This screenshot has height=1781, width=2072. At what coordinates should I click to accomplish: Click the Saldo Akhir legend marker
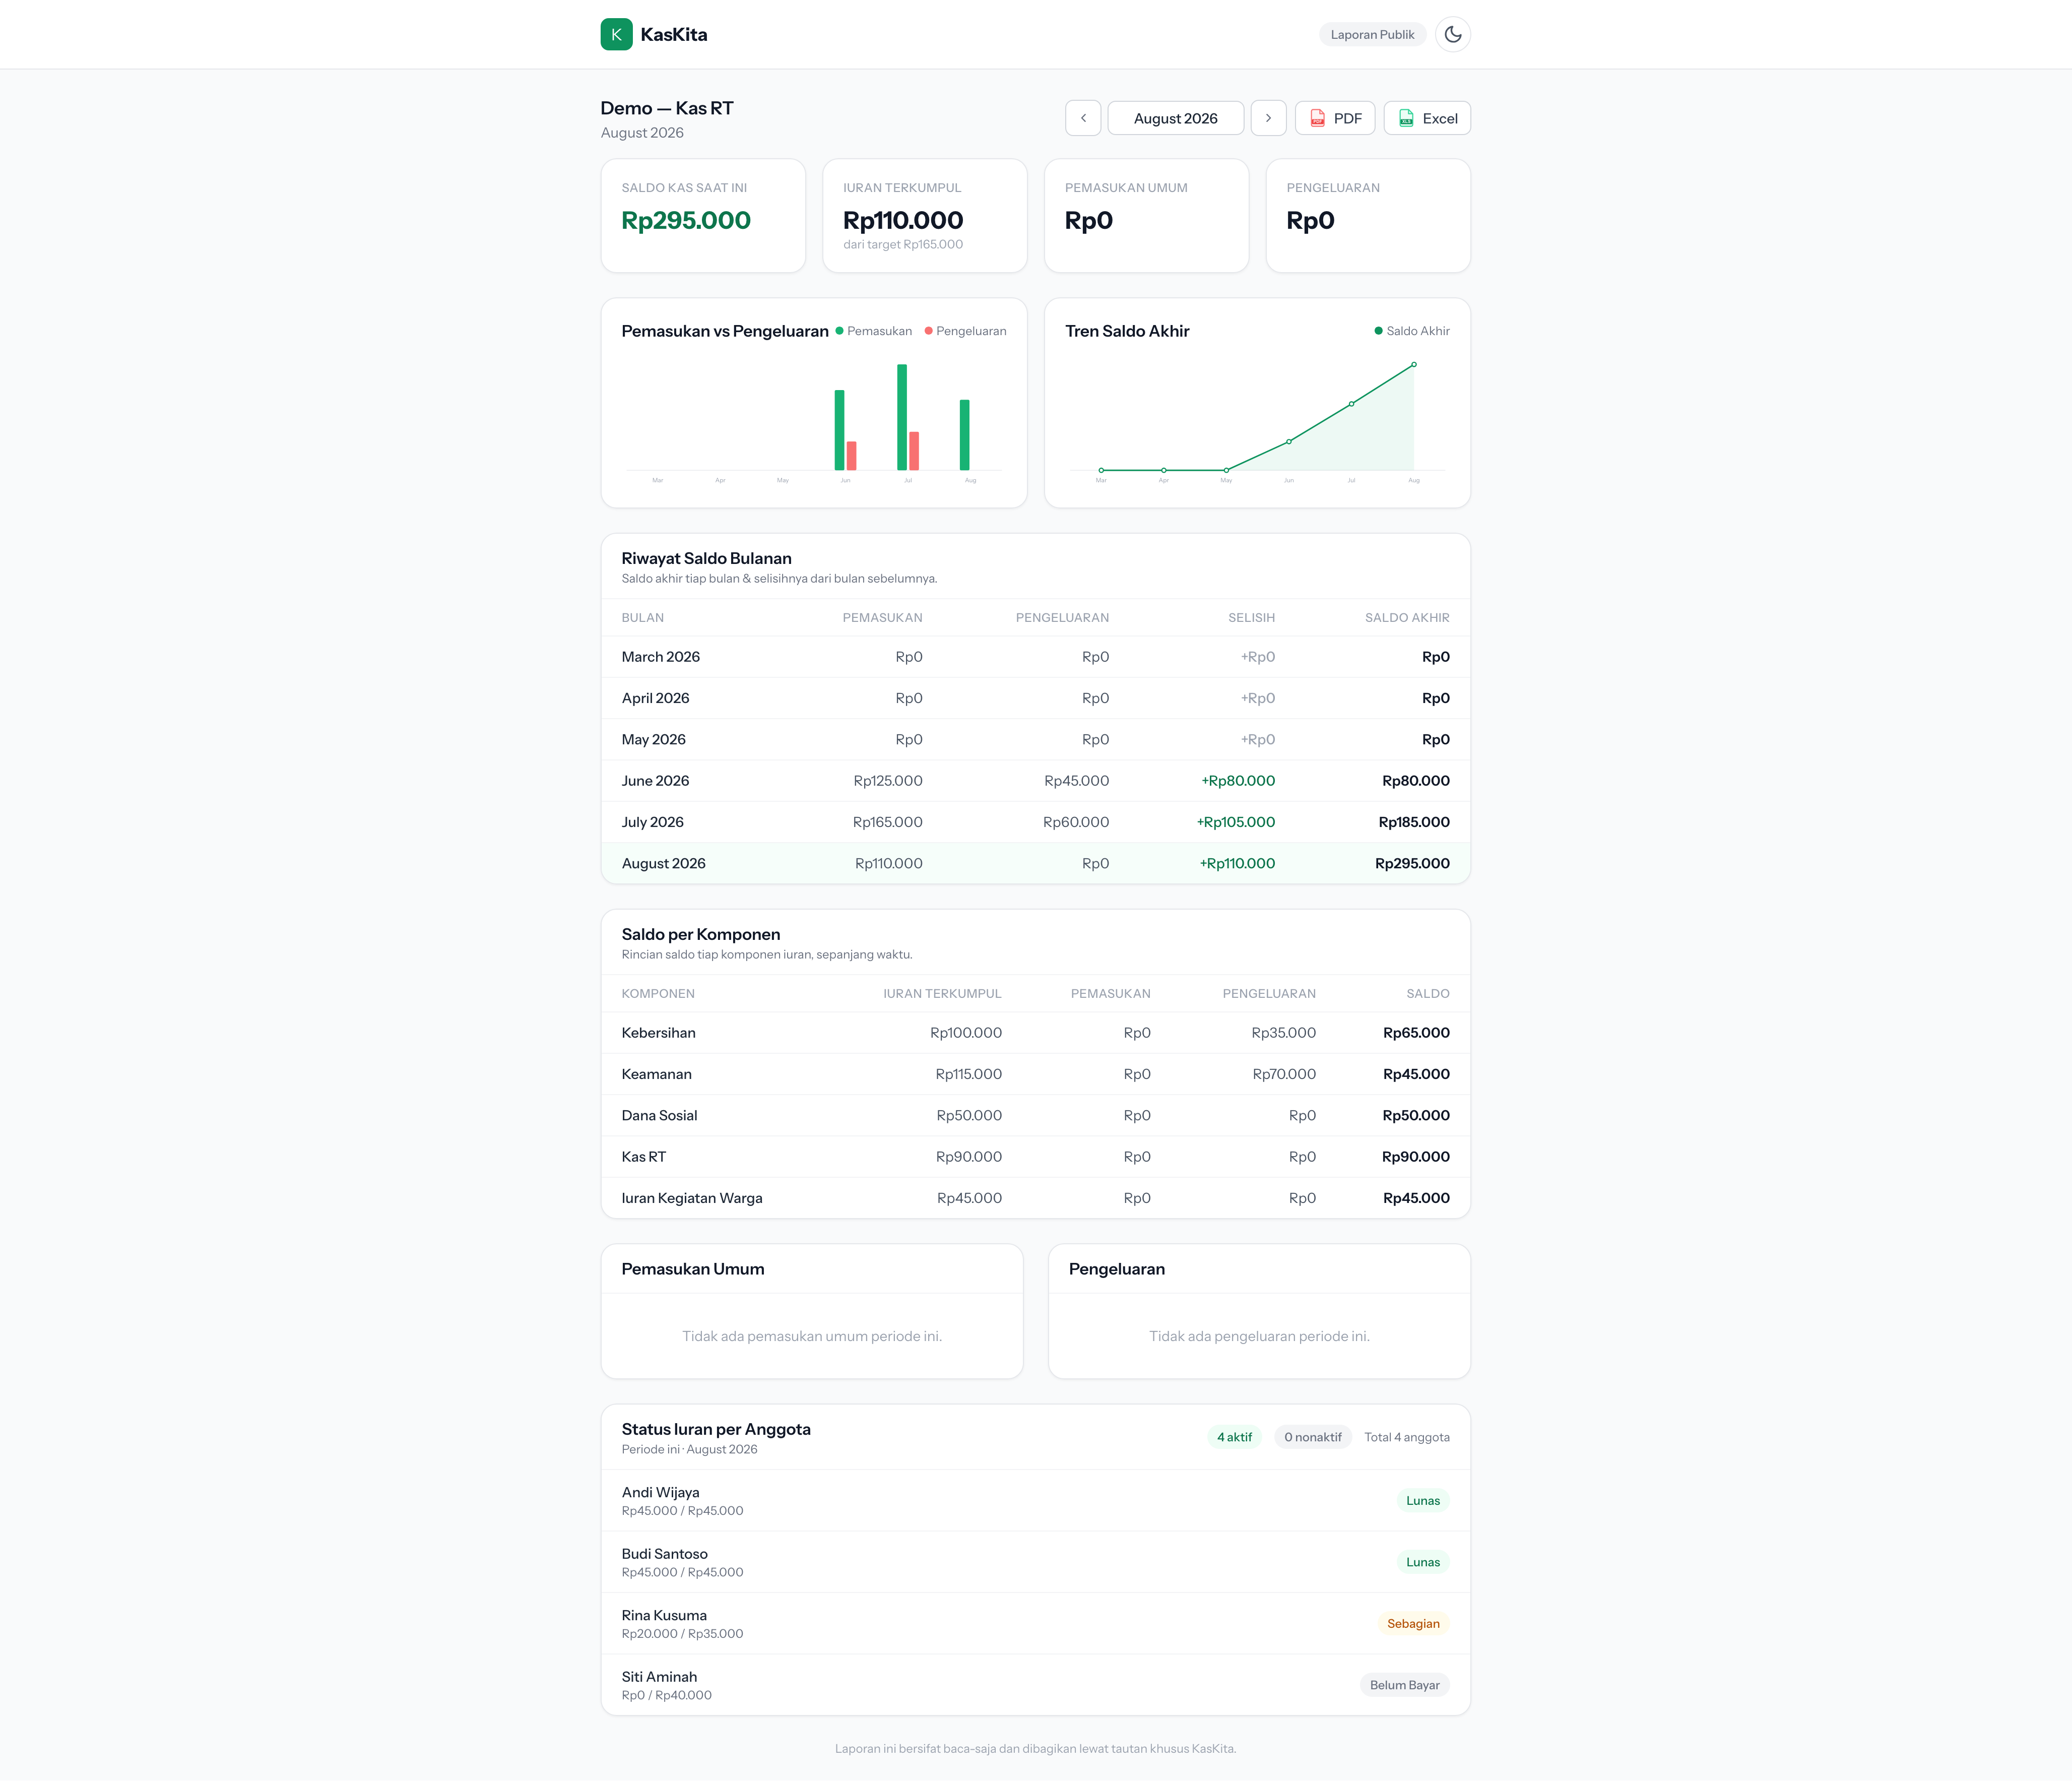(x=1378, y=331)
